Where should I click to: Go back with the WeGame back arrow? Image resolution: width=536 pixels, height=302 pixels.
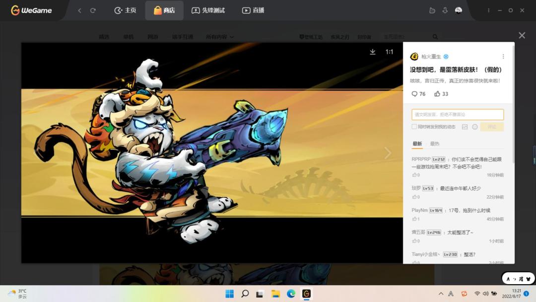coord(79,10)
